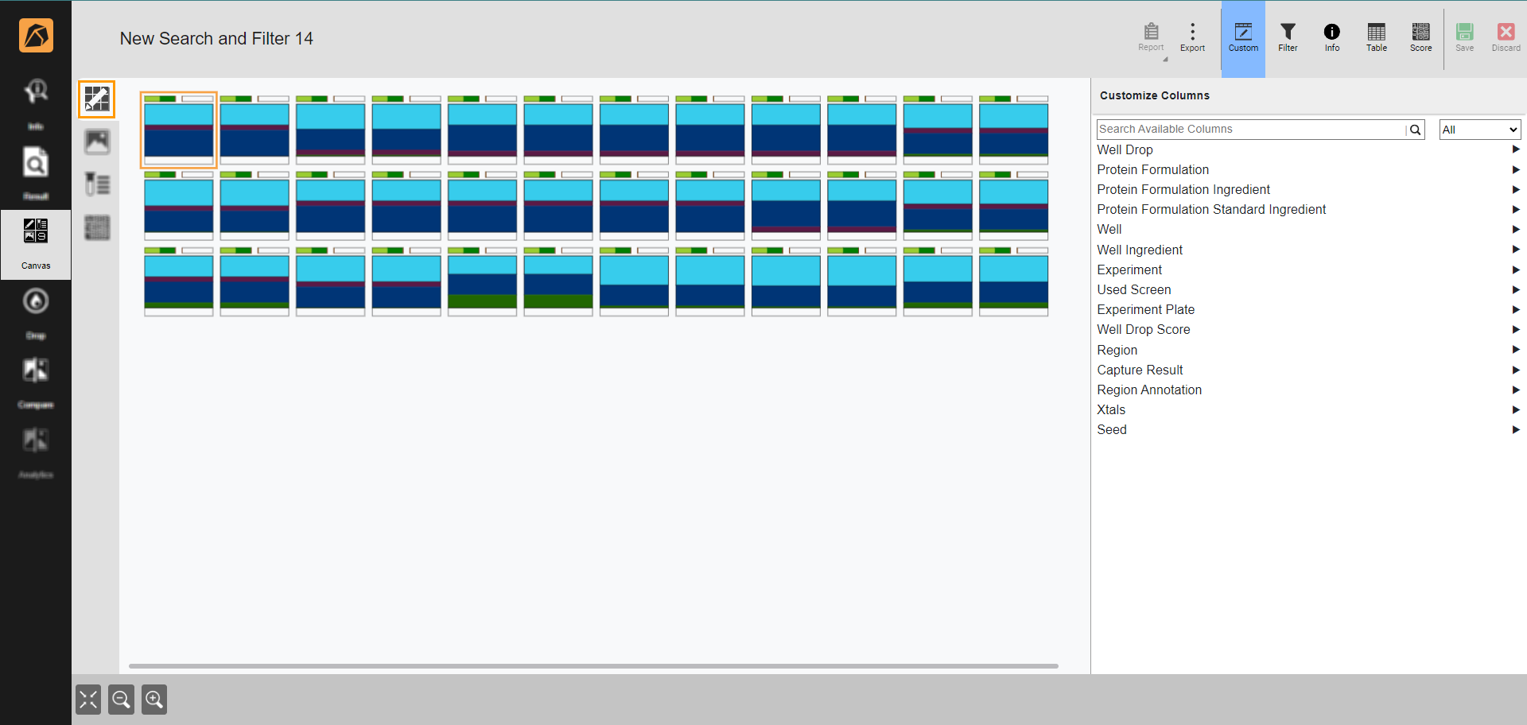Click the image view icon below the grid-edit icon
Screen dimensions: 1527x725
pyautogui.click(x=96, y=141)
